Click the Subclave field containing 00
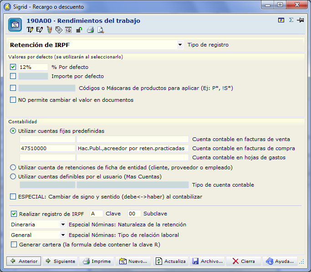 point(134,214)
